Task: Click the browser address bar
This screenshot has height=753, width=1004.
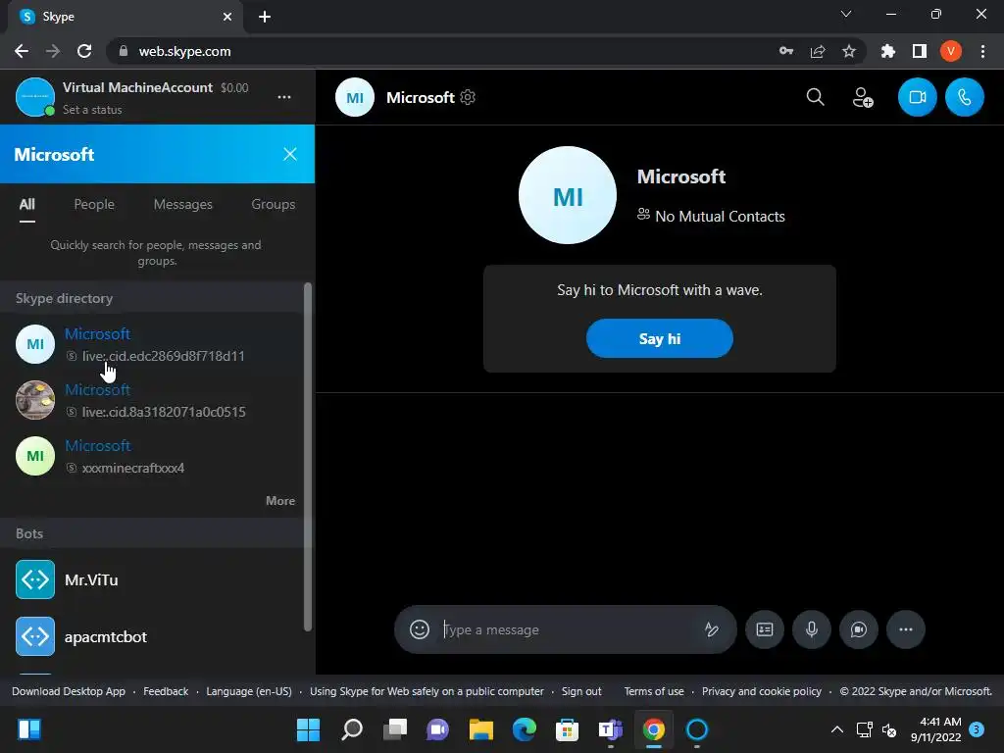Action: pyautogui.click(x=442, y=51)
